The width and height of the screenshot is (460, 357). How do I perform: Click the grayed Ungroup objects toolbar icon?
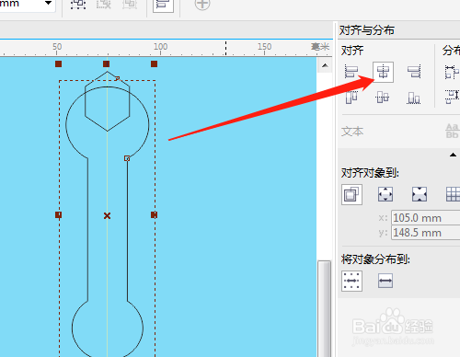[104, 4]
